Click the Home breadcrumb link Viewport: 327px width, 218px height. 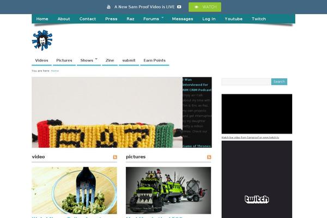[55, 71]
